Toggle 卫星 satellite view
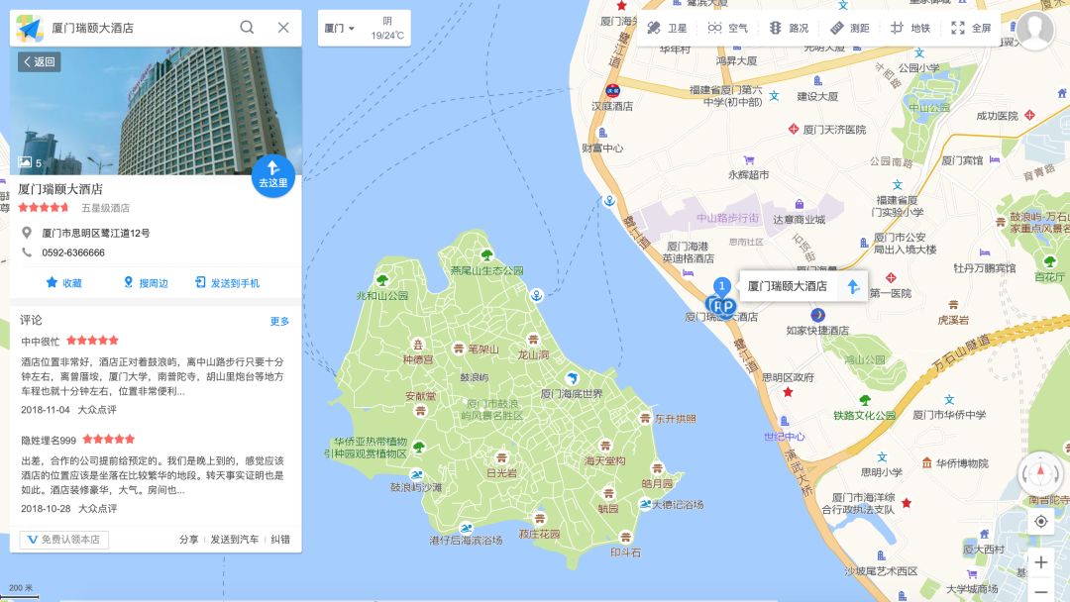The width and height of the screenshot is (1070, 602). click(x=667, y=28)
